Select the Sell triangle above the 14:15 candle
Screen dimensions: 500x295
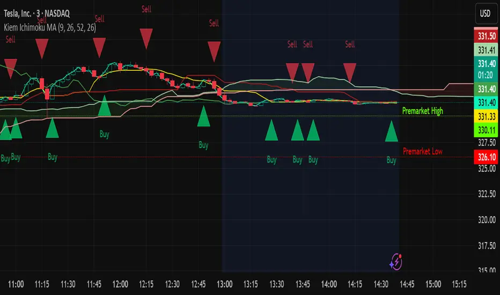pyautogui.click(x=350, y=72)
